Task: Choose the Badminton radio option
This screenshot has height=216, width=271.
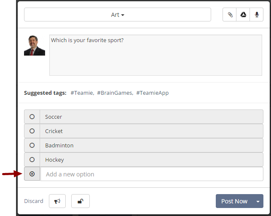Action: pos(32,145)
